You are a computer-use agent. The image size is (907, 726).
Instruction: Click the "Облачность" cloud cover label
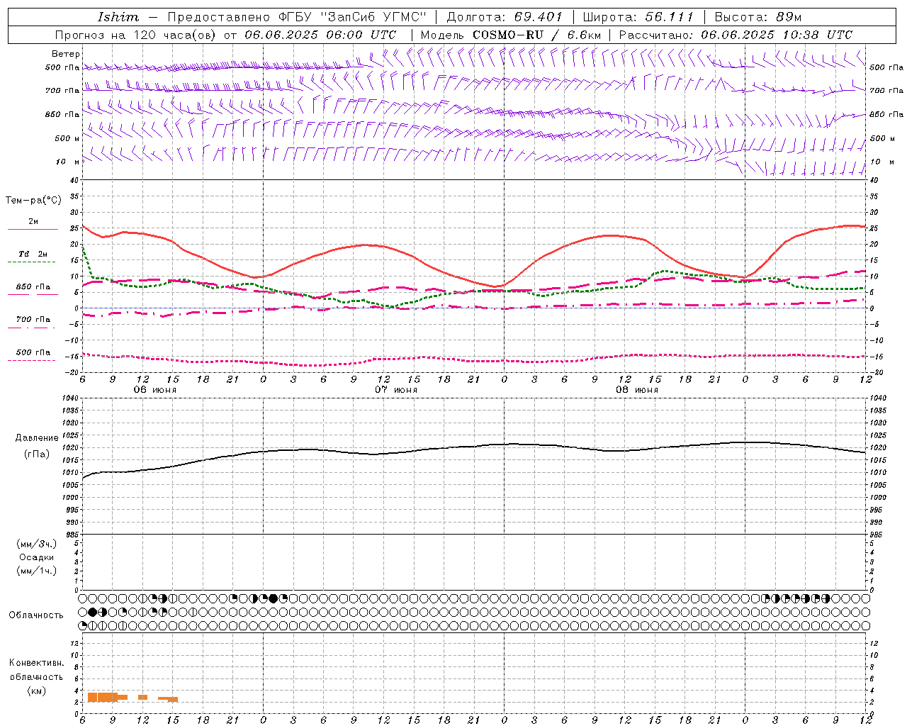pyautogui.click(x=36, y=615)
